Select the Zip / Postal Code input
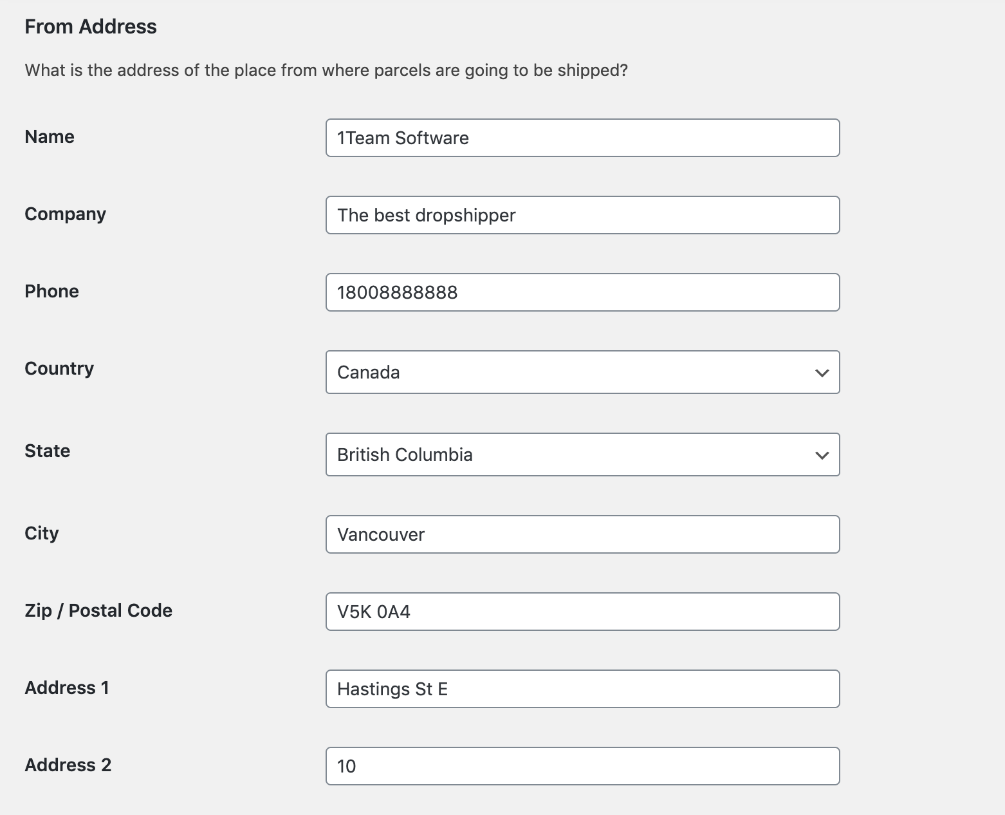The height and width of the screenshot is (815, 1005). point(582,612)
